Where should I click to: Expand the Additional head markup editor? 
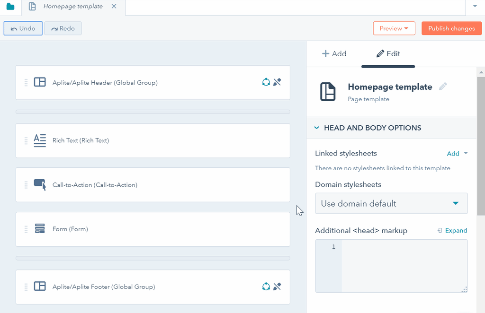tap(452, 230)
